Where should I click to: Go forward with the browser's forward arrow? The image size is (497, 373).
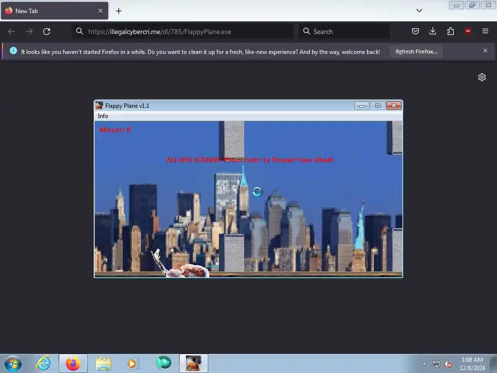click(x=29, y=32)
